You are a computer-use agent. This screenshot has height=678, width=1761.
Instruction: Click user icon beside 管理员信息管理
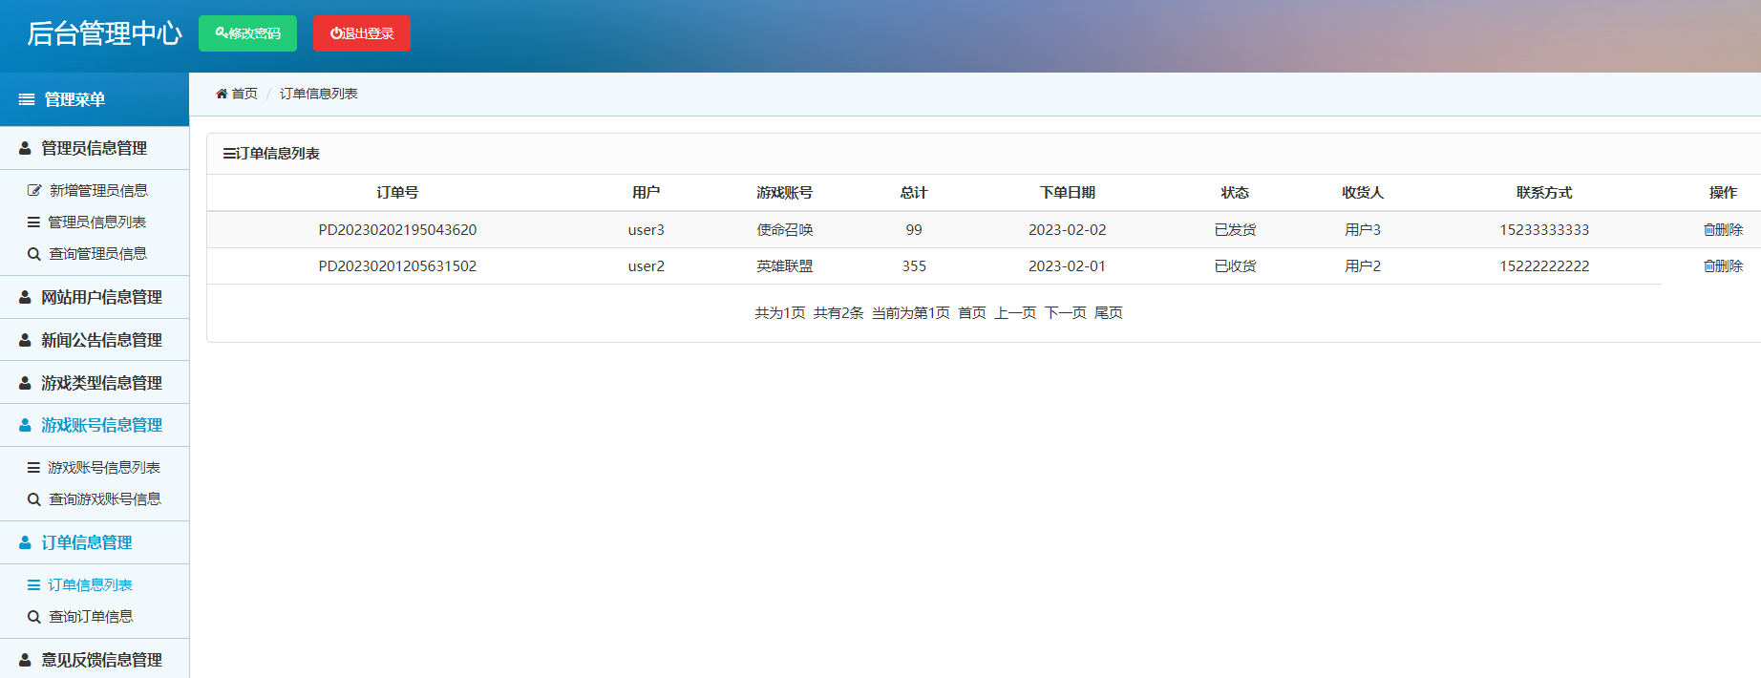(25, 148)
